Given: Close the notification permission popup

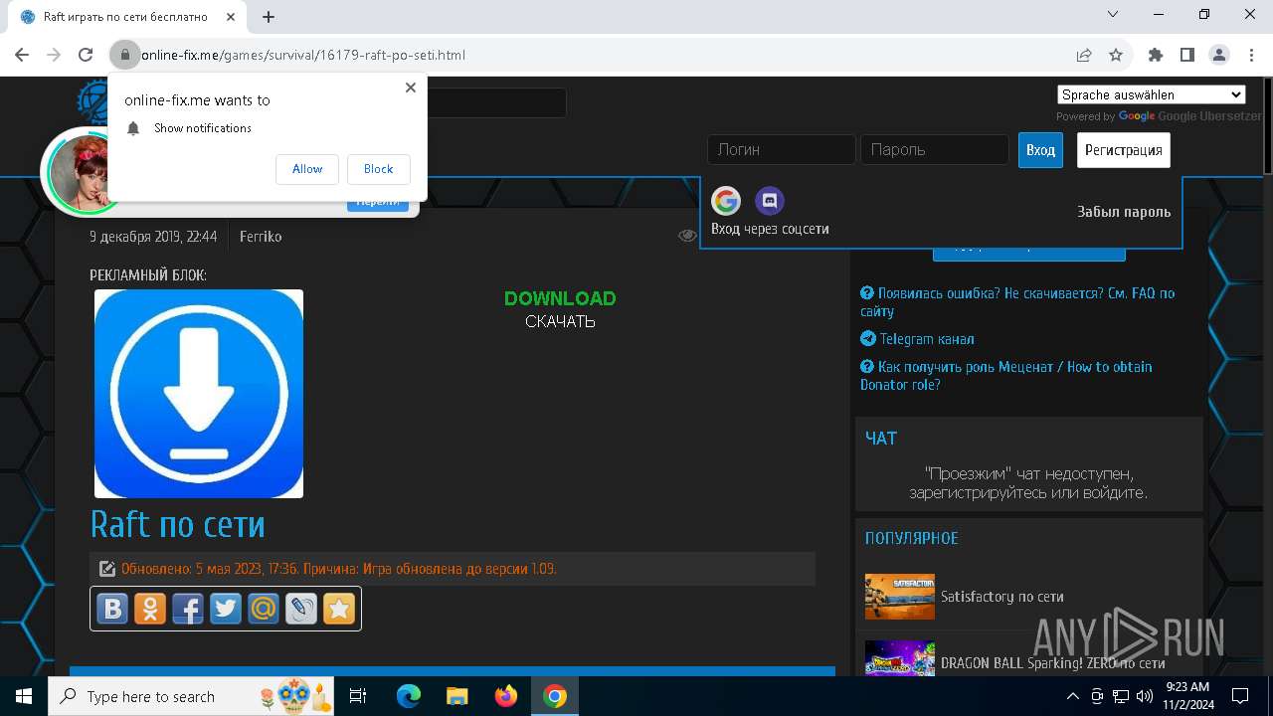Looking at the screenshot, I should pos(411,88).
